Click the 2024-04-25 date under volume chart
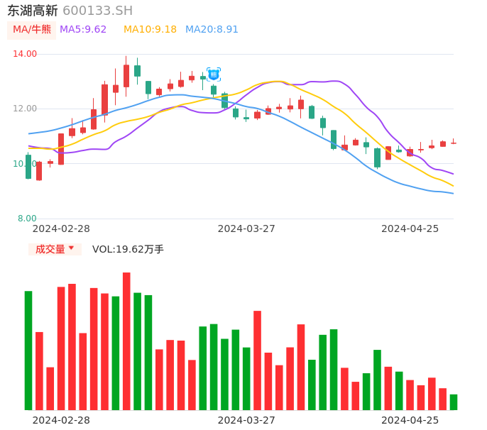This screenshot has width=487, height=430. pos(410,420)
